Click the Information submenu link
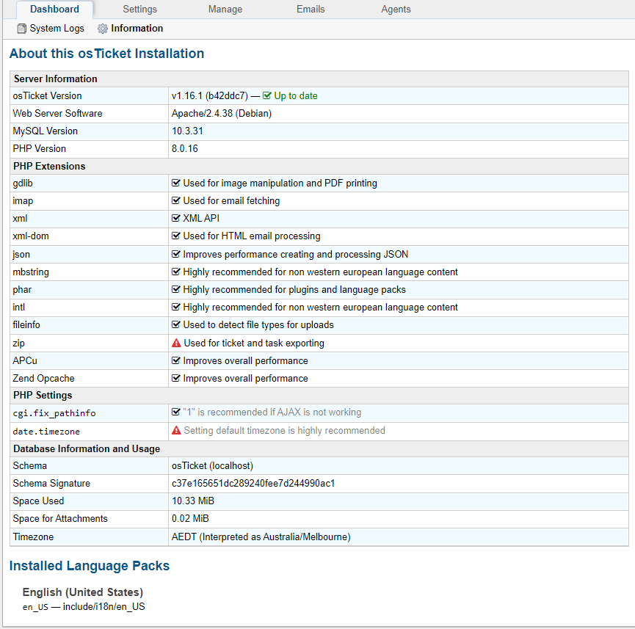 click(x=137, y=29)
